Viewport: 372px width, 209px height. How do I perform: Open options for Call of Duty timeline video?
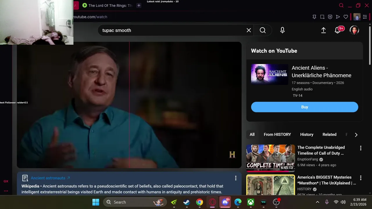click(361, 148)
